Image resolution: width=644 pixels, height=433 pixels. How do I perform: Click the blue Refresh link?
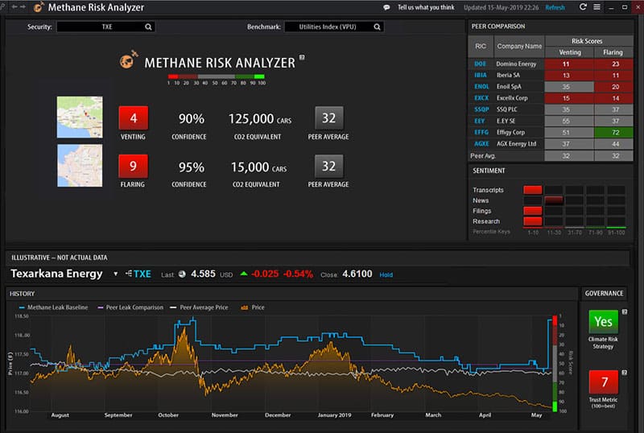[555, 7]
